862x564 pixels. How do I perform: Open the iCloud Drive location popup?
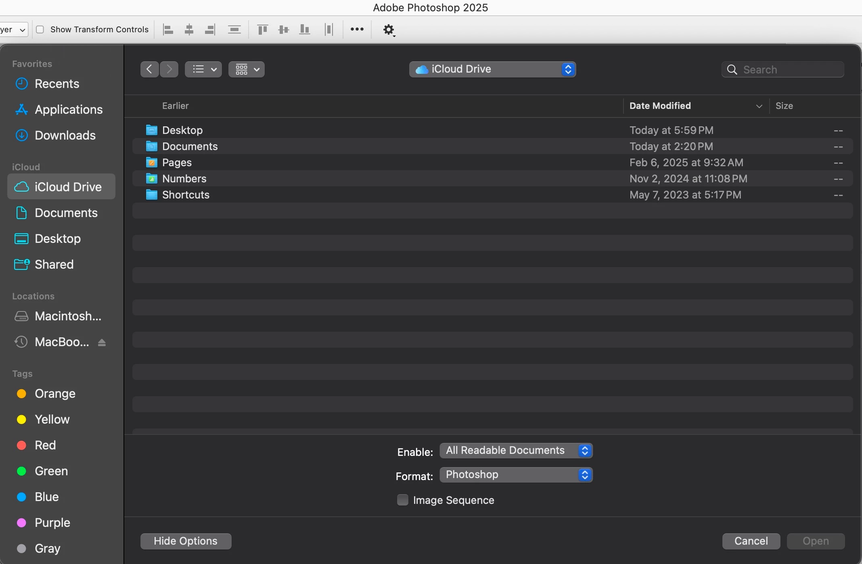[492, 69]
